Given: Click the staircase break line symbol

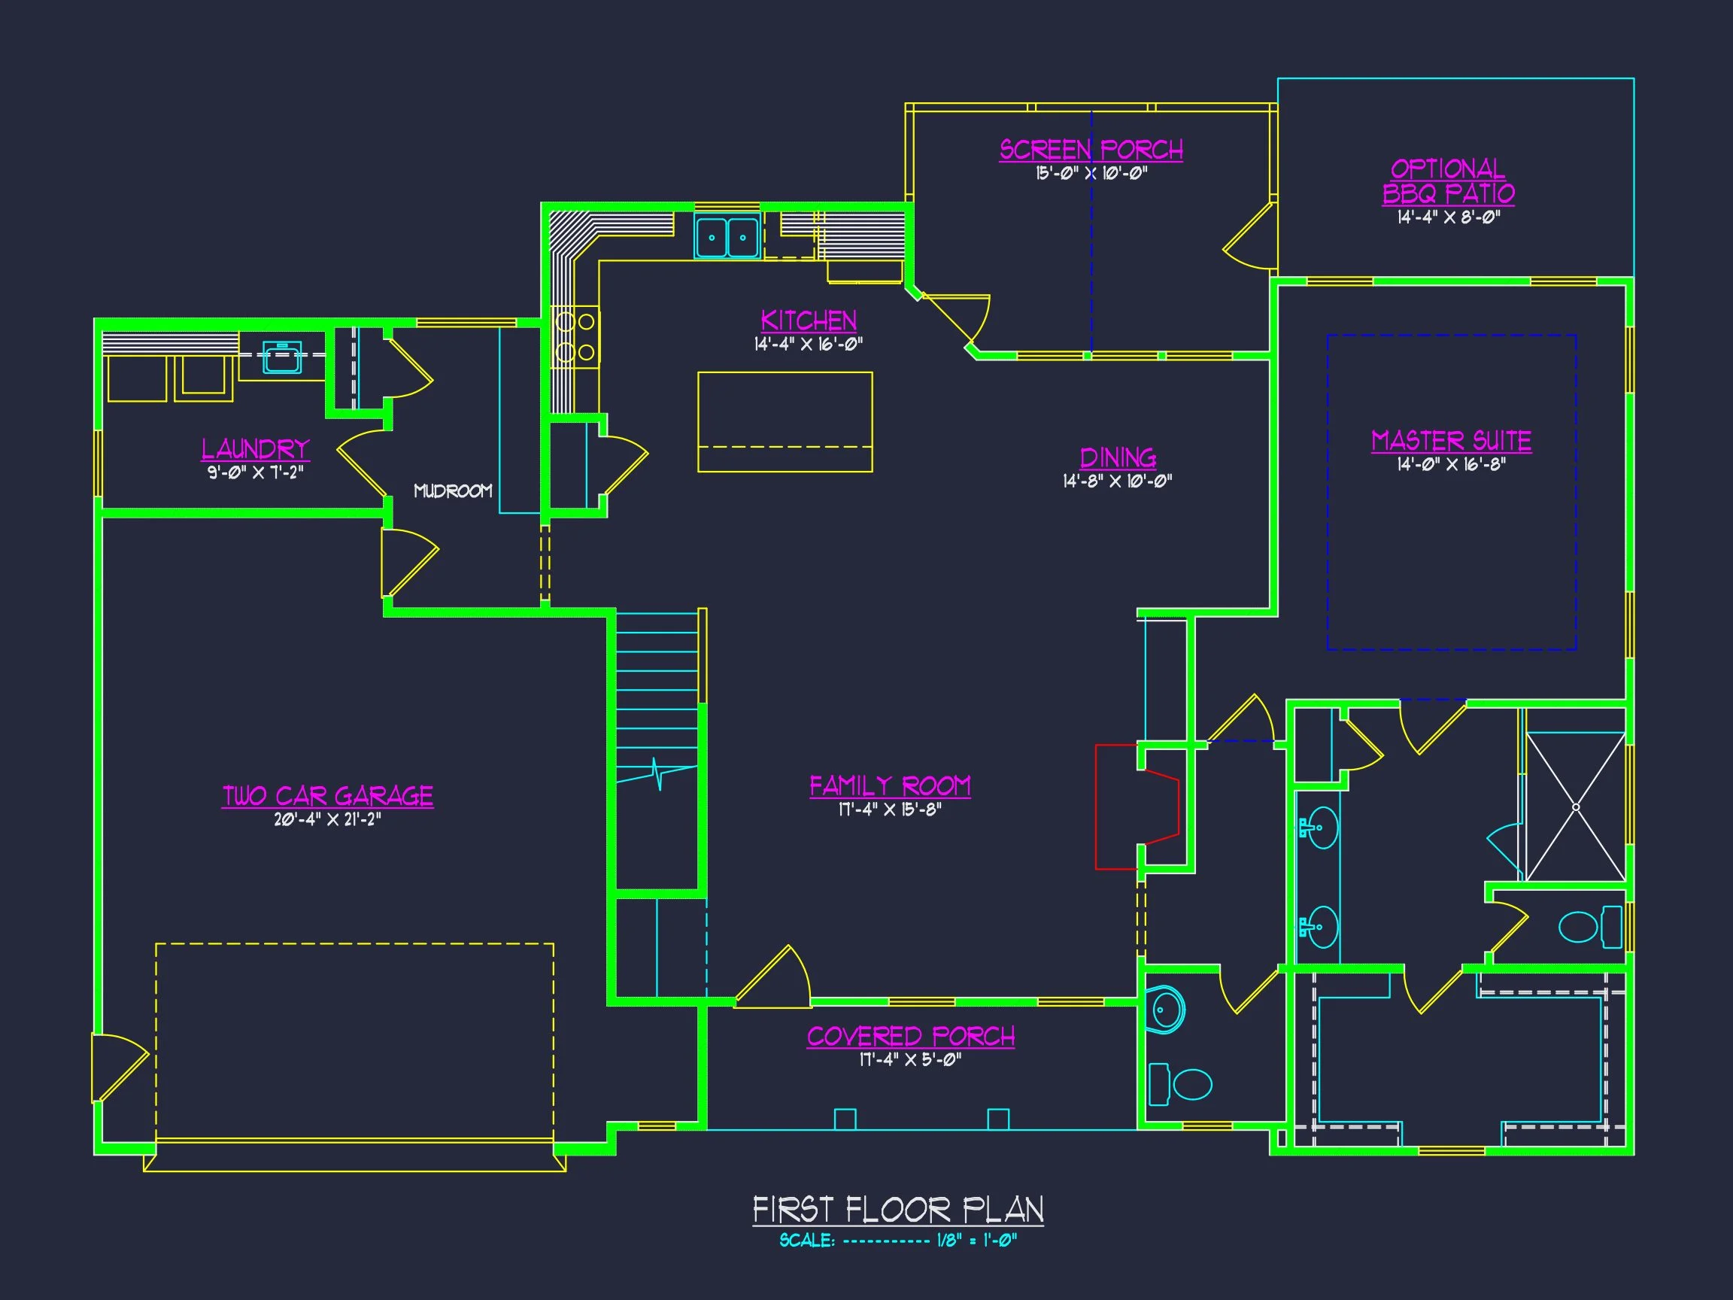Looking at the screenshot, I should (657, 774).
